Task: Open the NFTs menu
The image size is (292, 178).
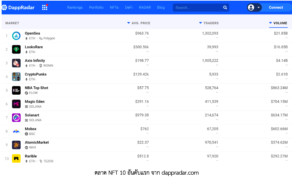Action: point(114,7)
